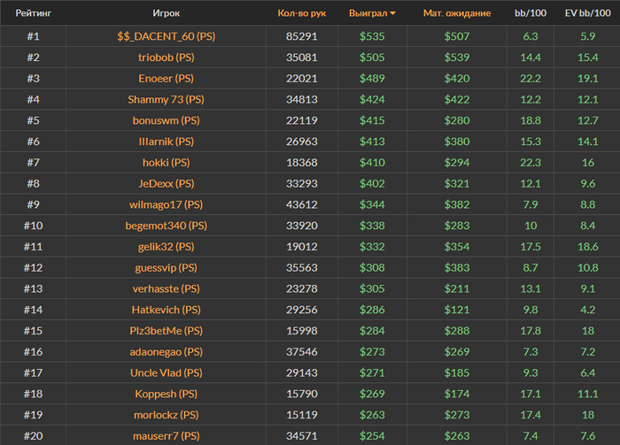
Task: View Plz3betMe (PS) player profile
Action: click(x=167, y=331)
